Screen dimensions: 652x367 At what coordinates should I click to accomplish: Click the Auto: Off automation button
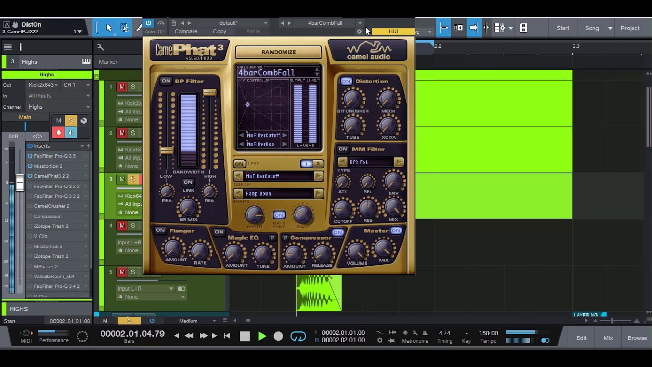155,32
